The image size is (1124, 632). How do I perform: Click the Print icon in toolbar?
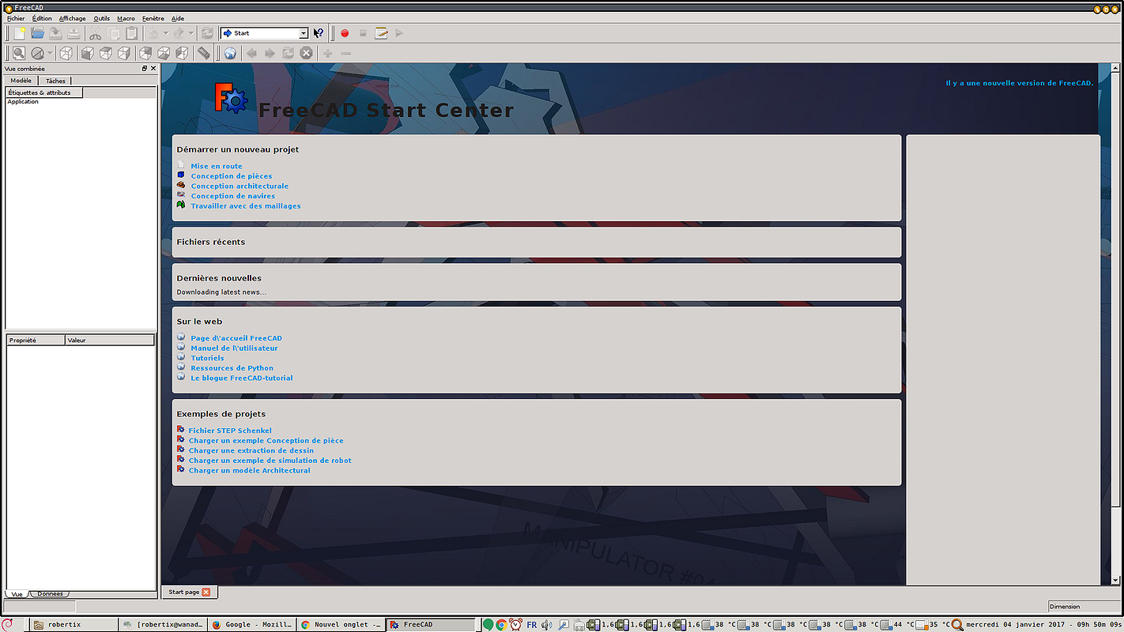click(x=74, y=33)
